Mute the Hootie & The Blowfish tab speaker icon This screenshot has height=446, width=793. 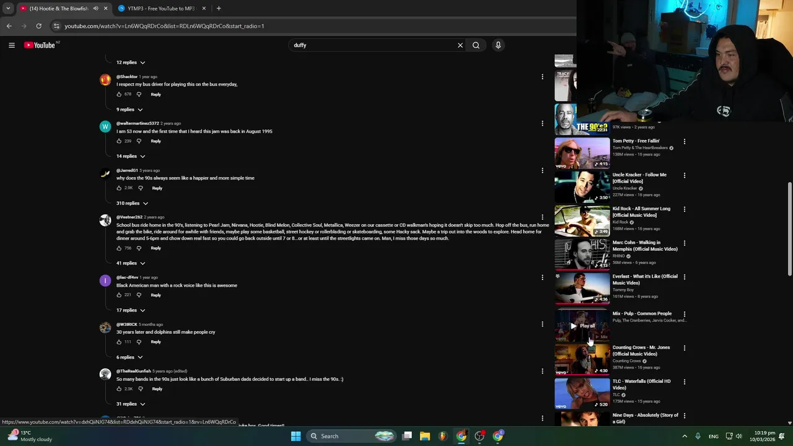95,9
